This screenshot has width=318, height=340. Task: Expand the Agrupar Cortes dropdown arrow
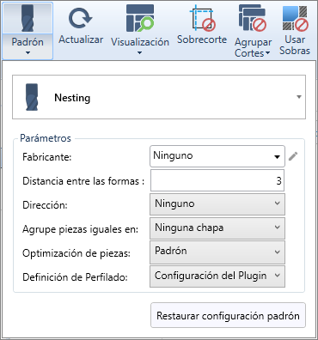click(x=267, y=53)
